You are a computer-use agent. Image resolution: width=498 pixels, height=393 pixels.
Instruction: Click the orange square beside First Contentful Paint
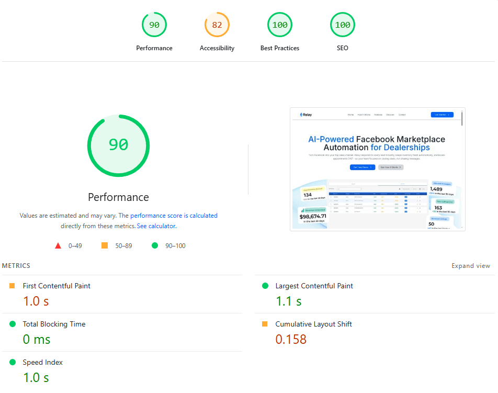click(12, 286)
